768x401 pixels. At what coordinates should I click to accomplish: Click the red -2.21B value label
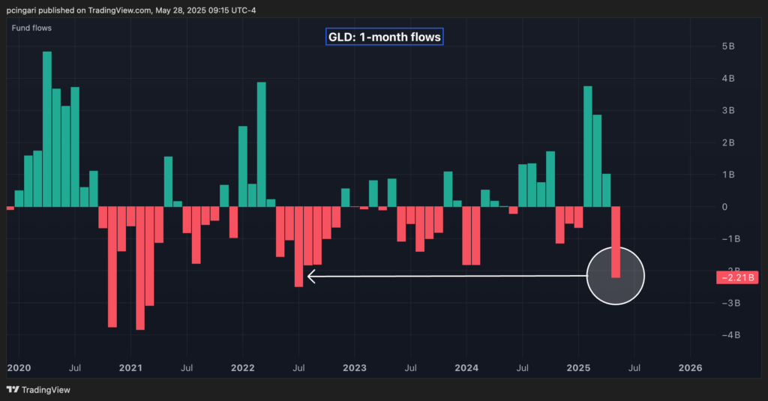pyautogui.click(x=737, y=277)
